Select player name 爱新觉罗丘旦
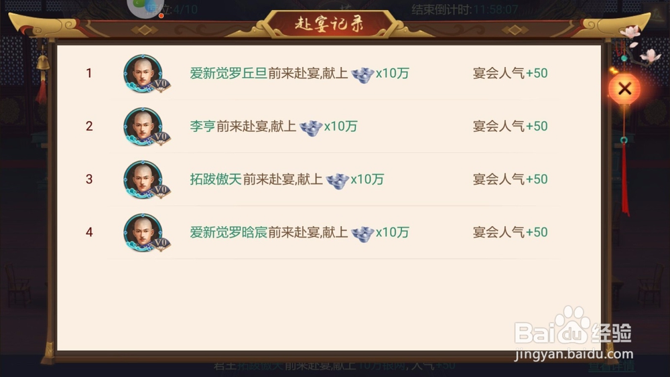 tap(228, 74)
